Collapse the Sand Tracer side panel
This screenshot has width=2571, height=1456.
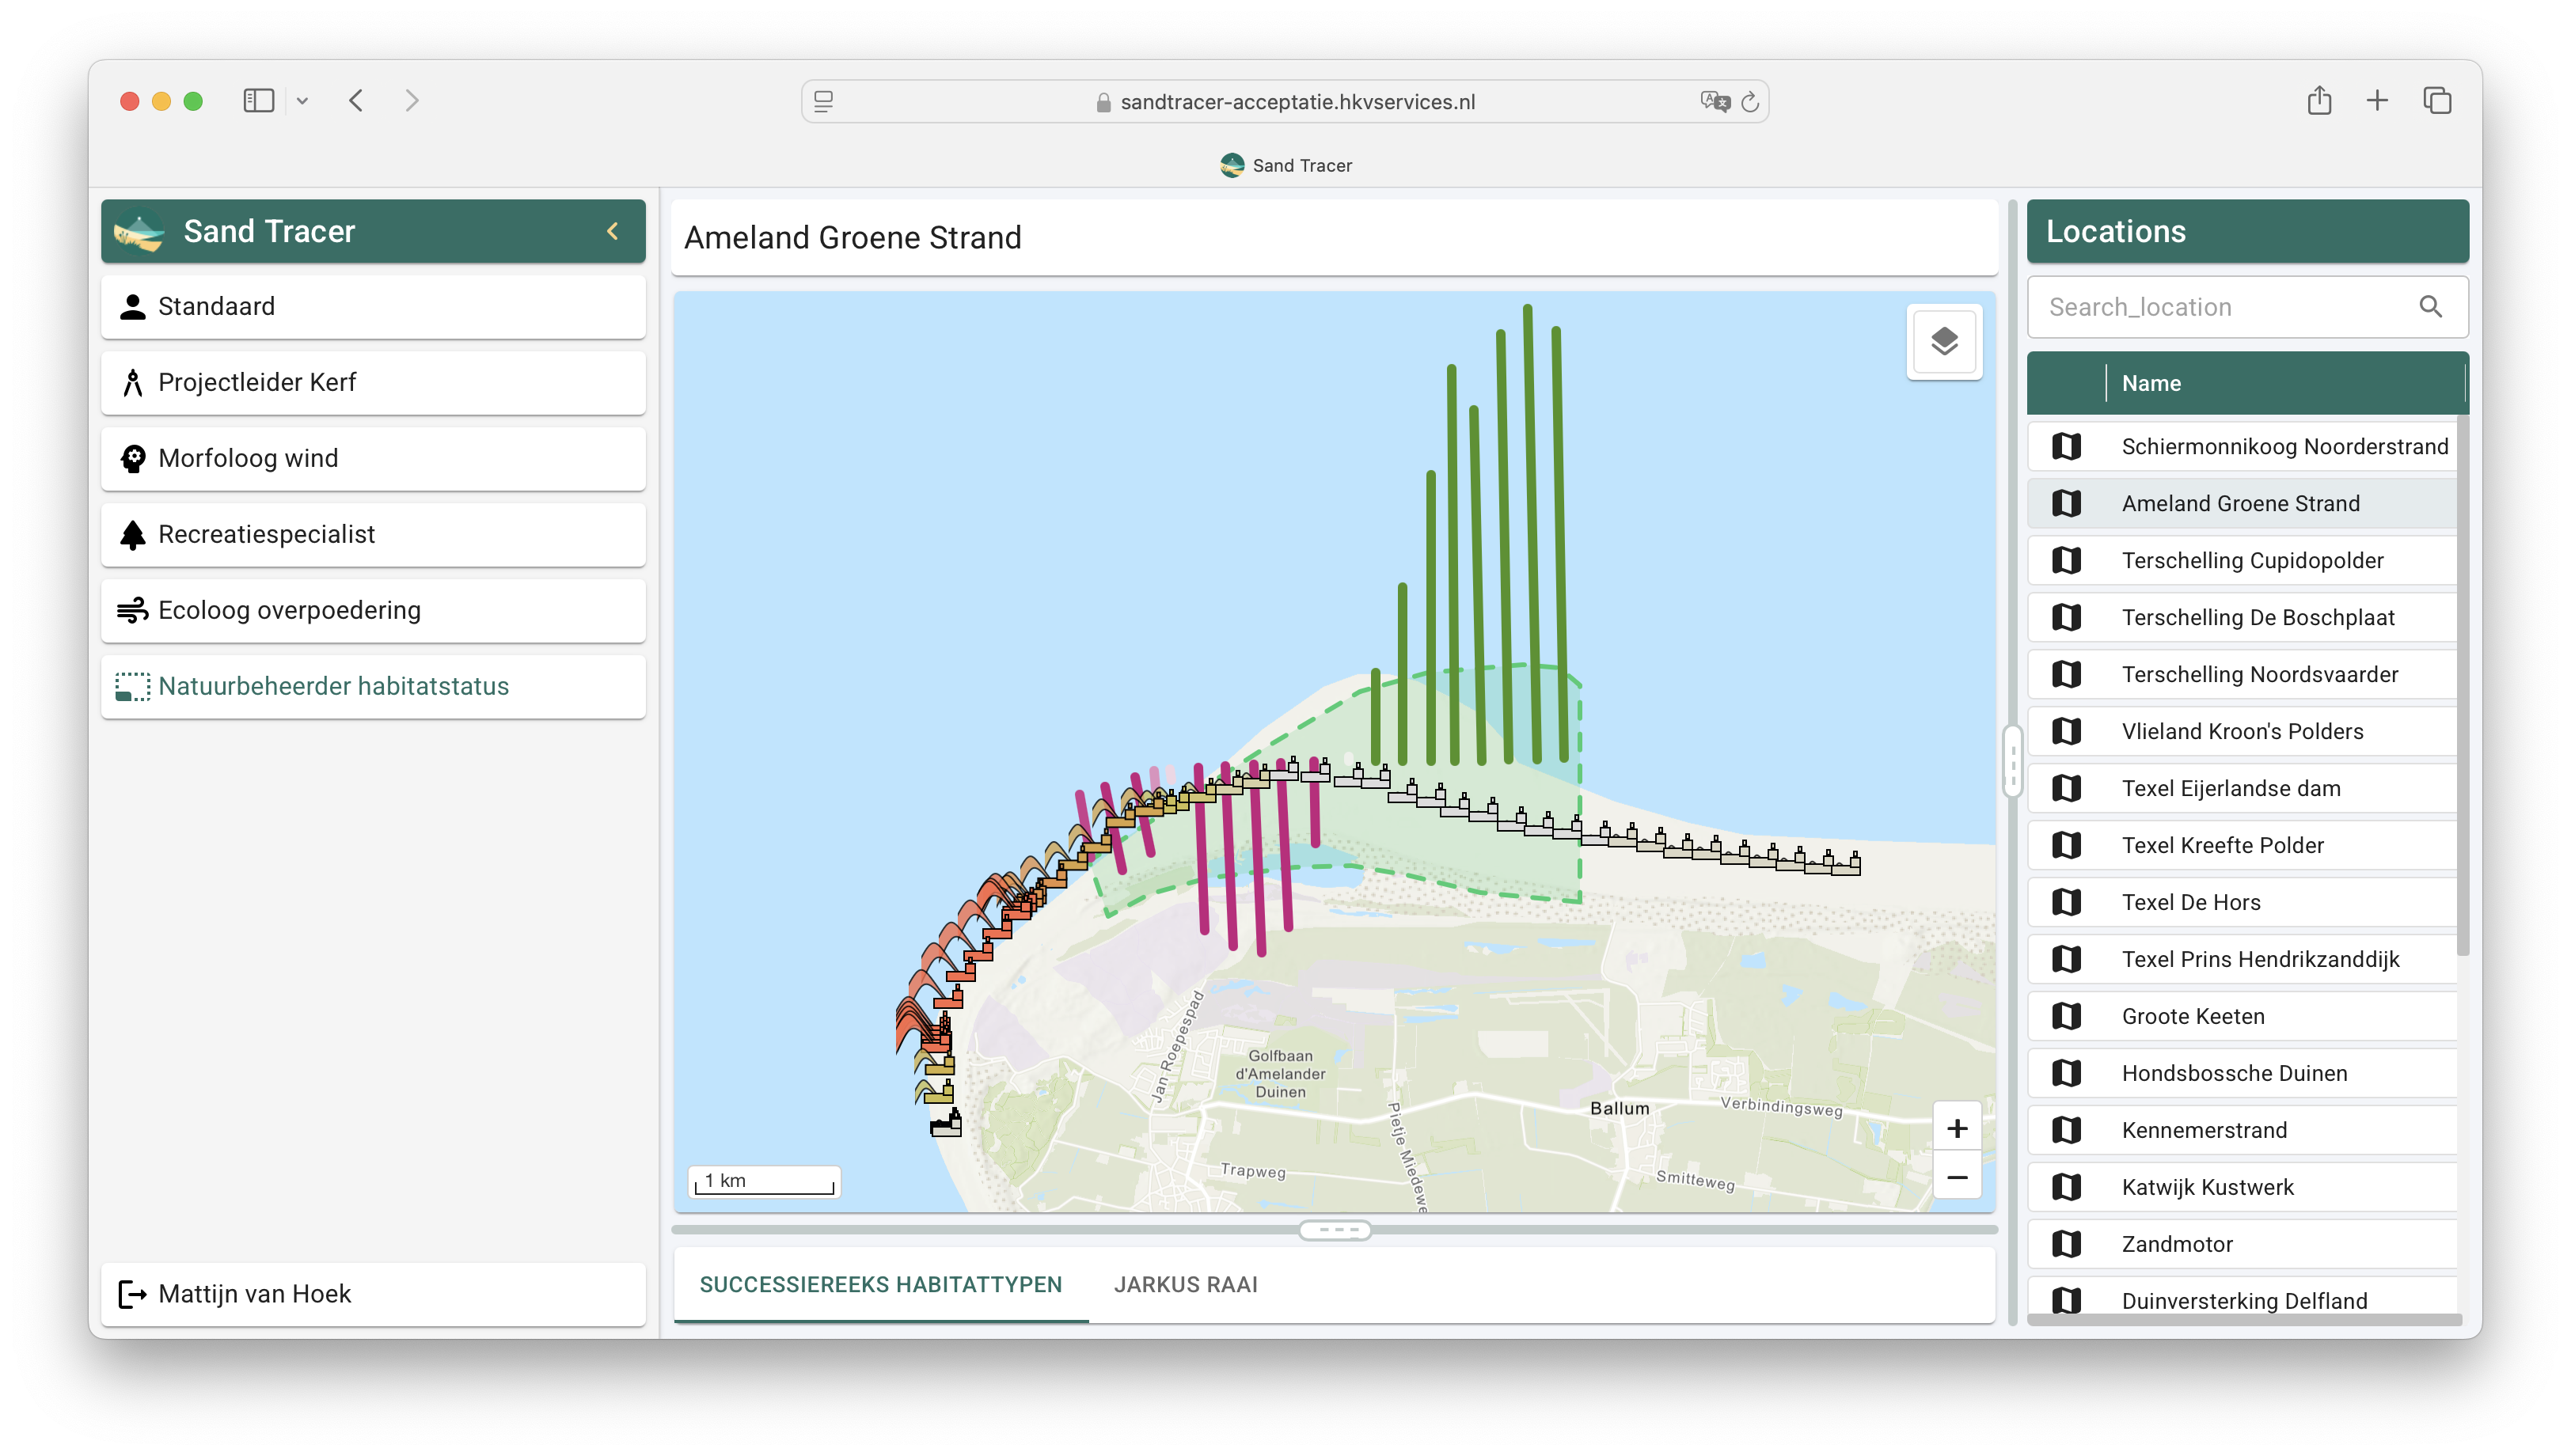pyautogui.click(x=612, y=231)
